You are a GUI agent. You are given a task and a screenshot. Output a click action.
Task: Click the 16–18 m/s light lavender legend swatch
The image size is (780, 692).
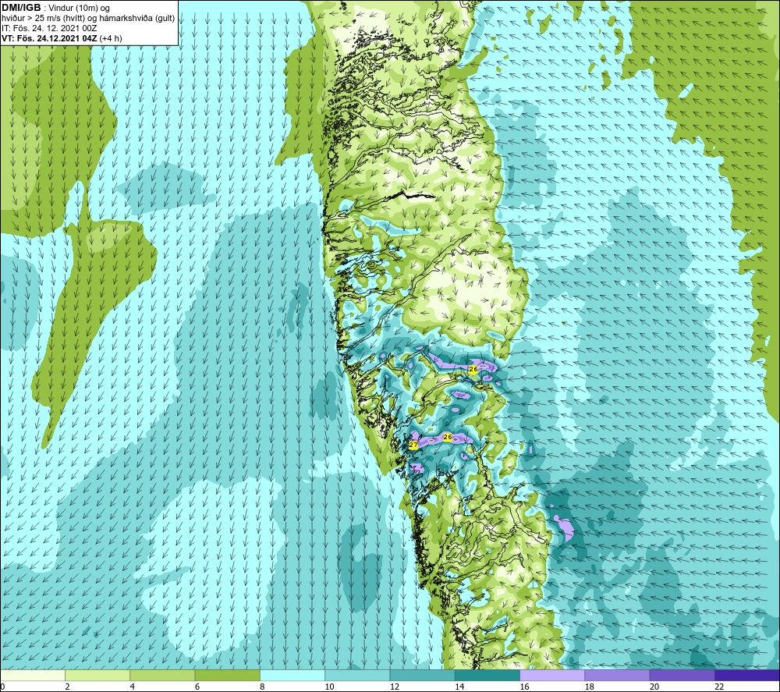pyautogui.click(x=552, y=675)
